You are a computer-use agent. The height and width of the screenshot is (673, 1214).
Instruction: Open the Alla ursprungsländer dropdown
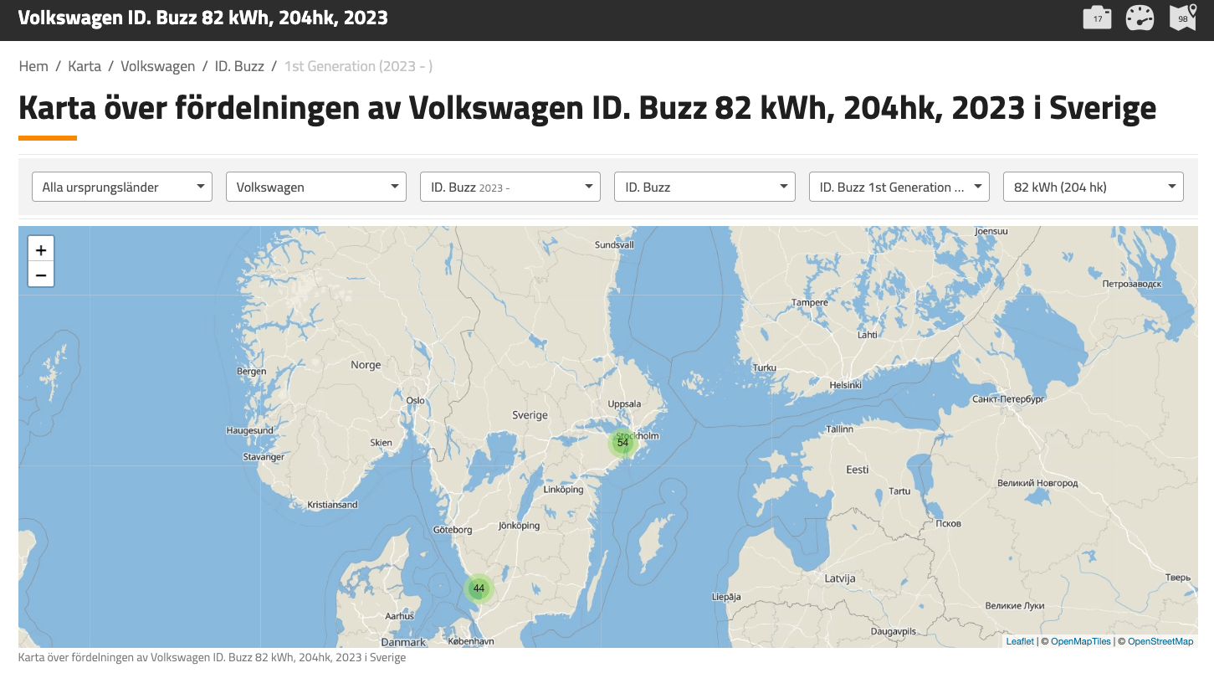122,187
